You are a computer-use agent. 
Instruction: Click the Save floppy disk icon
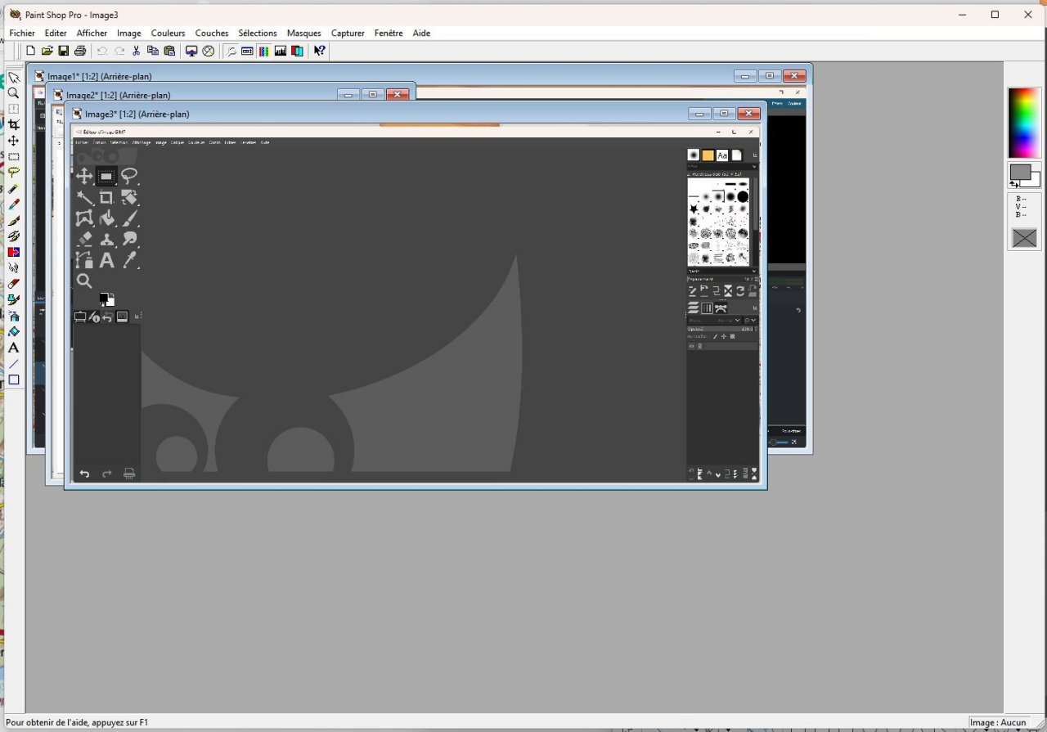[x=64, y=51]
